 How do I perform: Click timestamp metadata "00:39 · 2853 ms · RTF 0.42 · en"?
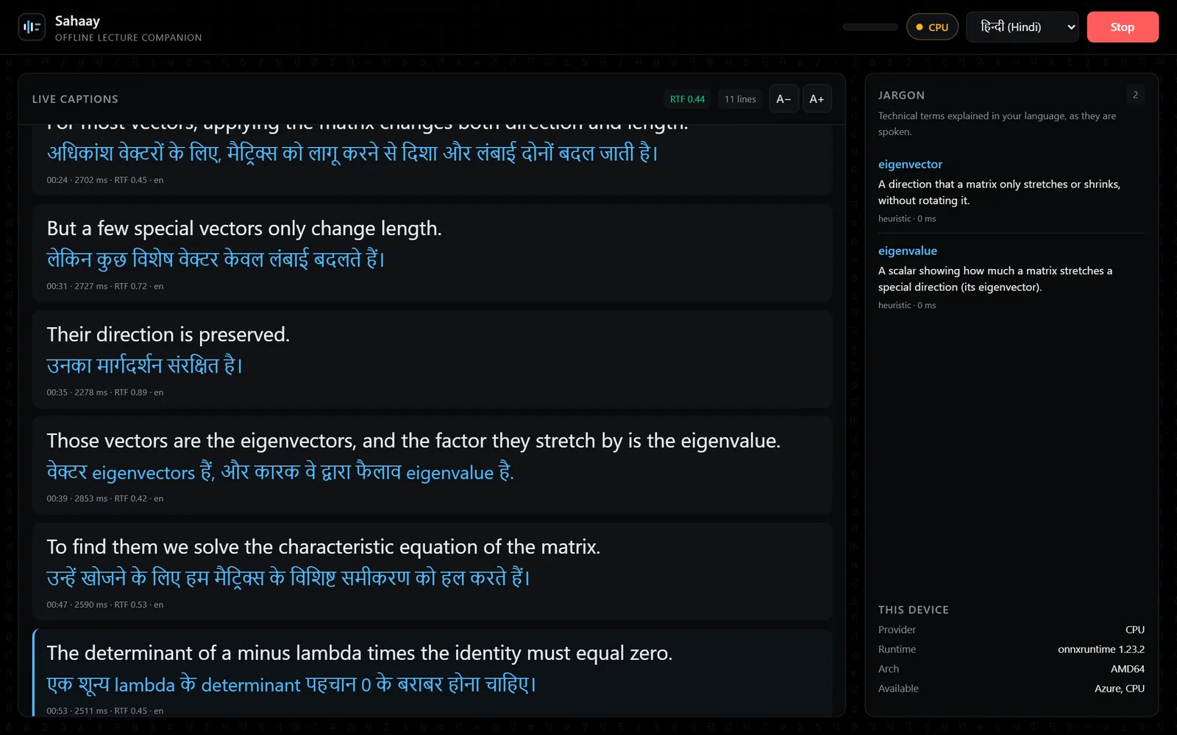(105, 499)
